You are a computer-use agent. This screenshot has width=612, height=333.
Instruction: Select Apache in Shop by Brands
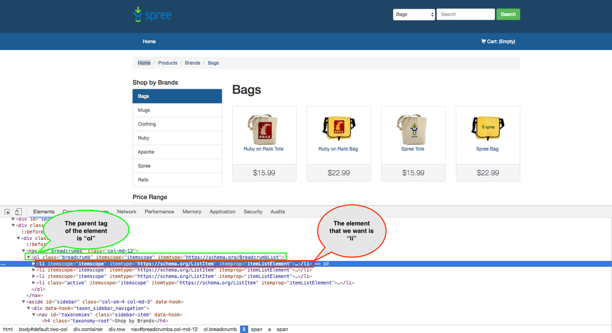click(x=177, y=152)
